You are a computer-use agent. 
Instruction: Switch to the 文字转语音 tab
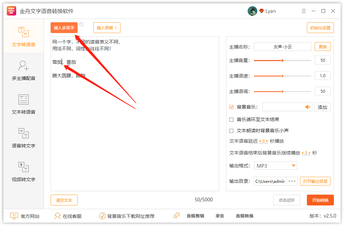(23, 36)
